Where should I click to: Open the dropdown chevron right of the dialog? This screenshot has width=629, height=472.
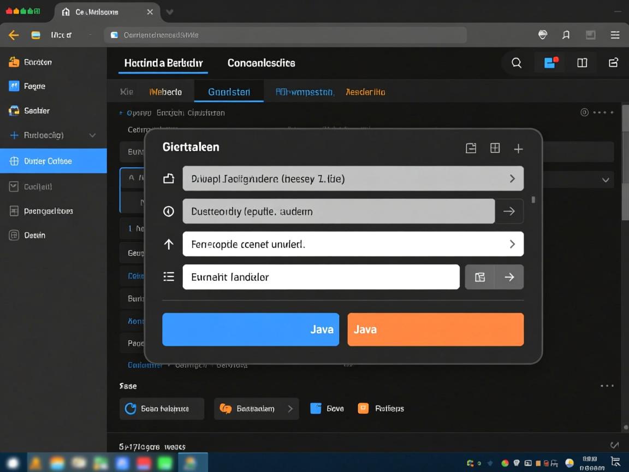tap(605, 180)
